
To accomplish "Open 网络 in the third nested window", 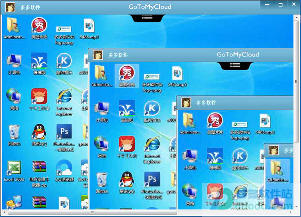I will tap(190, 195).
